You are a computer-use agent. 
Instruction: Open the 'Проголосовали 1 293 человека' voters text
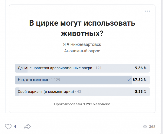click(82, 104)
